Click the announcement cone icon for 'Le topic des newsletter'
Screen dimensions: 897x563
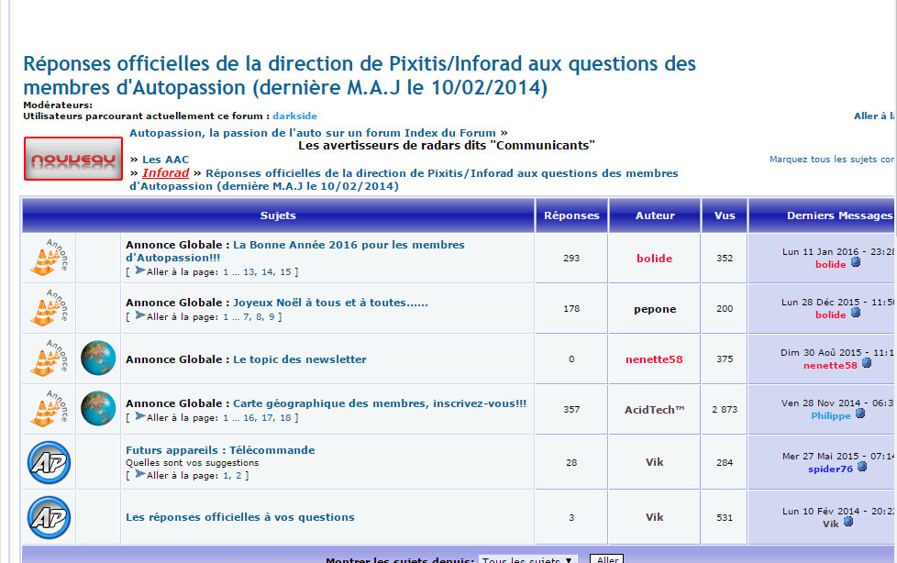[x=49, y=359]
